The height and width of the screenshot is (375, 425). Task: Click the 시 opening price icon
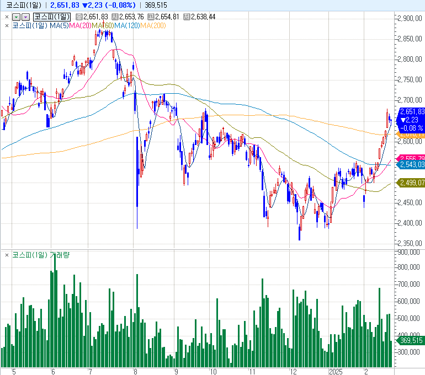tap(115, 17)
